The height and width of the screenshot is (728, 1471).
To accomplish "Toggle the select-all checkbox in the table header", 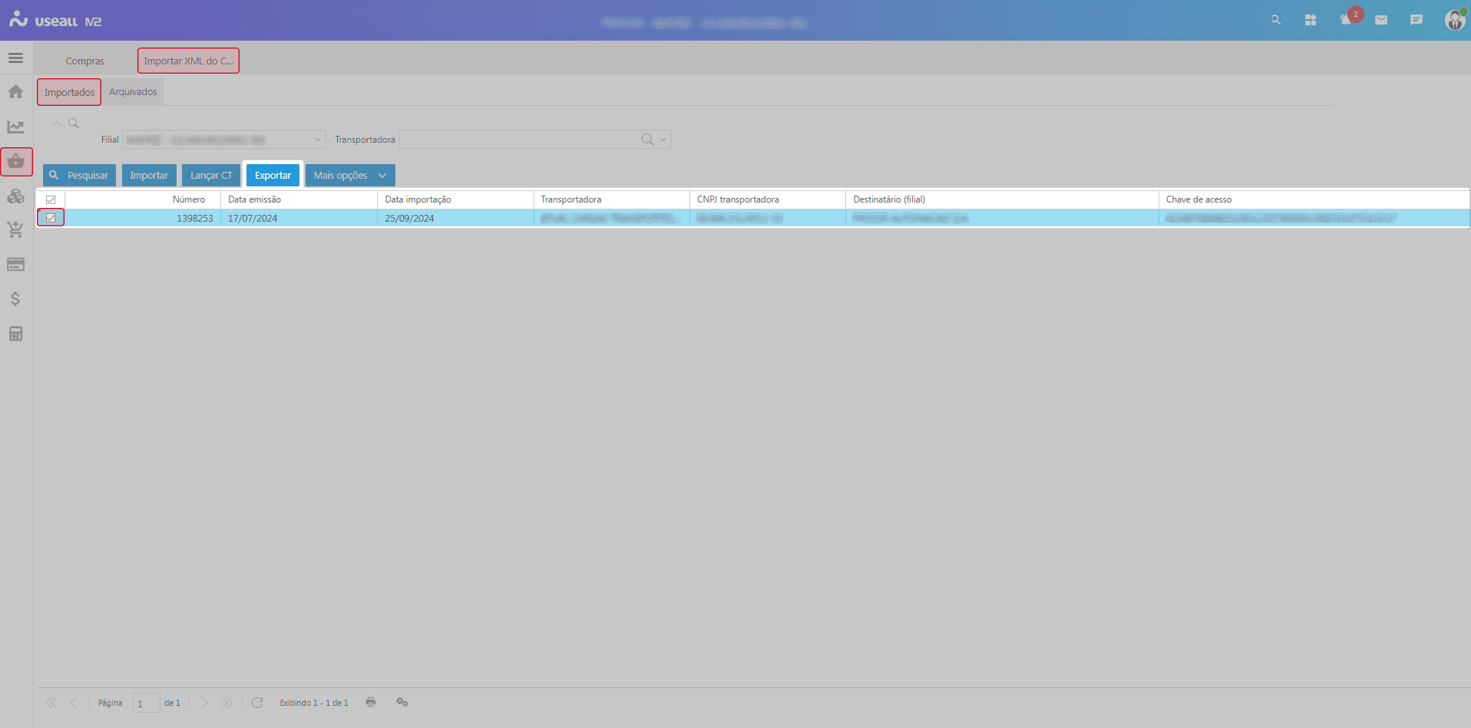I will click(x=51, y=199).
